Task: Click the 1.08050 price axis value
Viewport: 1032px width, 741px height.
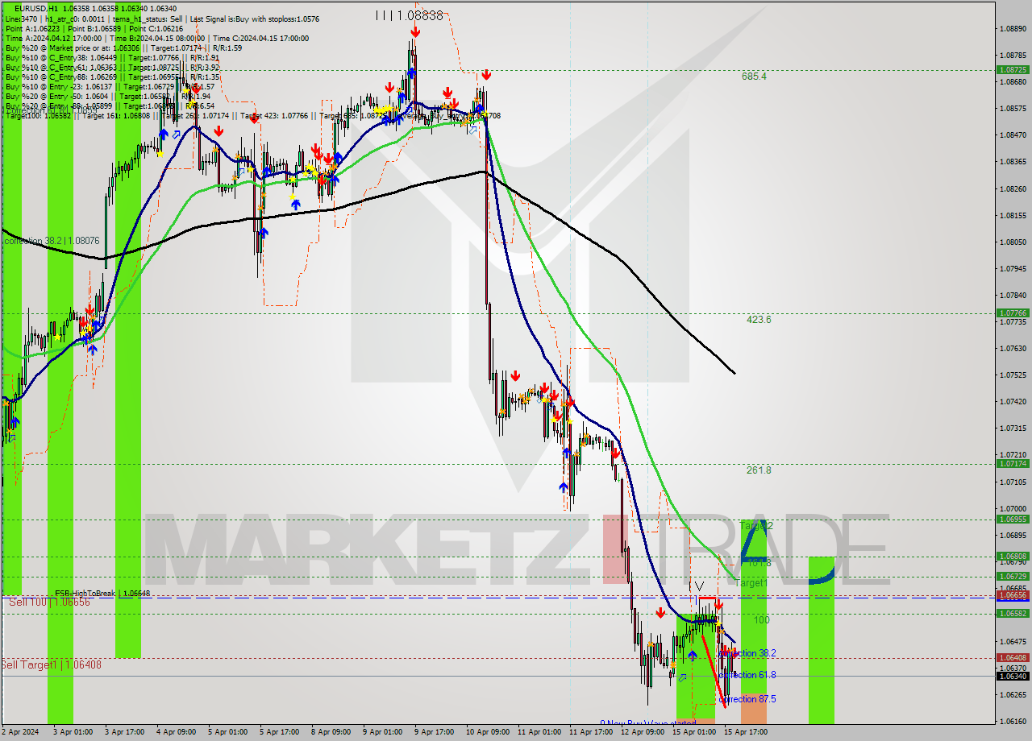Action: (1013, 242)
